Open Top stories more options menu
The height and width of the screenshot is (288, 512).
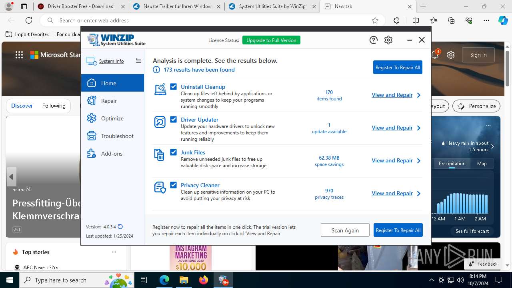pyautogui.click(x=114, y=252)
